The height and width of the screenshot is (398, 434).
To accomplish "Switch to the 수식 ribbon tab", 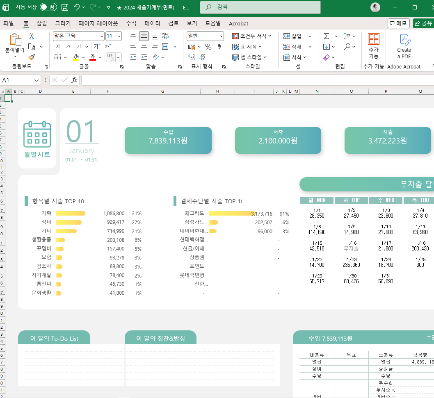I will (x=131, y=23).
